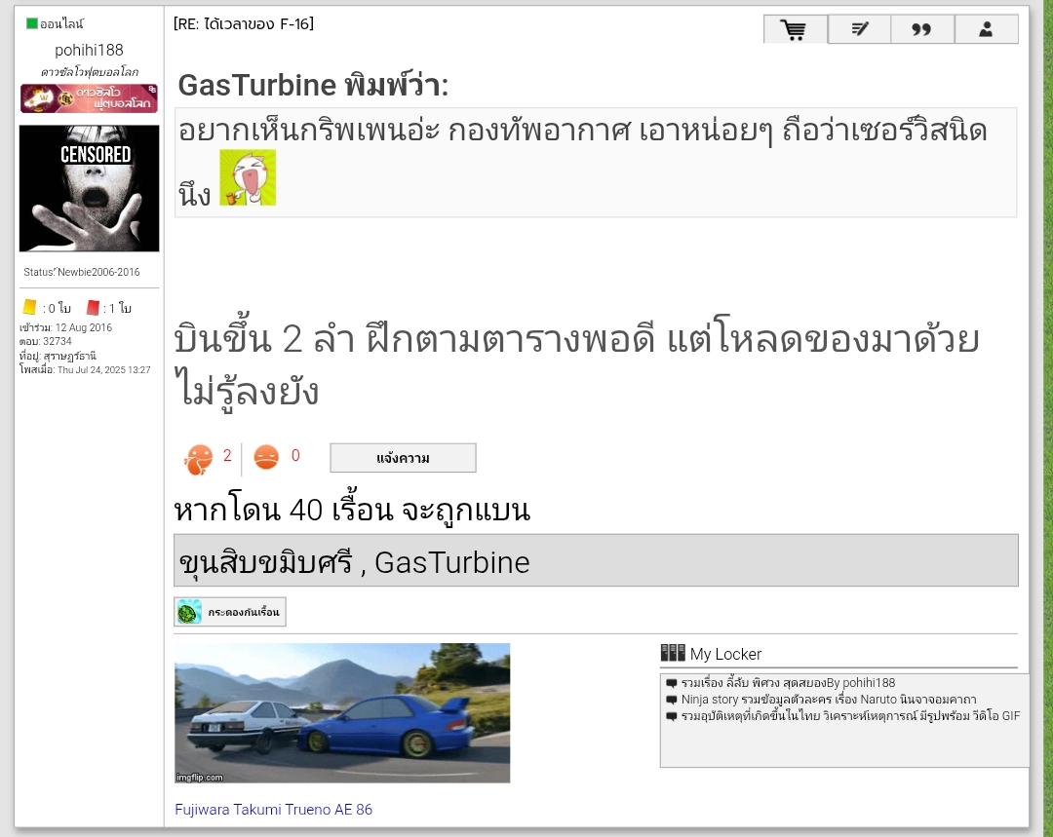This screenshot has width=1053, height=837.
Task: Open Fujiwara Takumi Trueno AE 86 link
Action: tap(273, 810)
